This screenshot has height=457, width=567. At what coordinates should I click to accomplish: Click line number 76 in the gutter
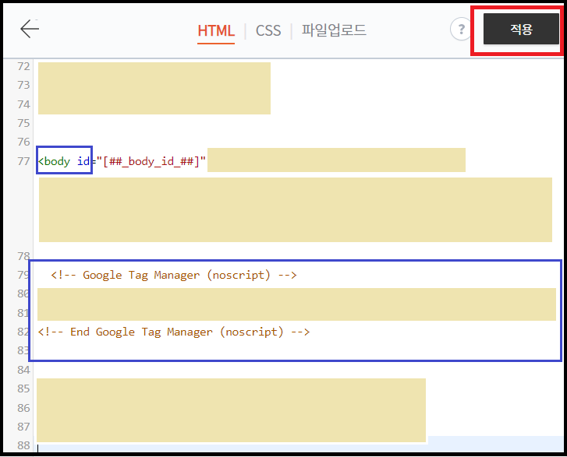pos(23,142)
